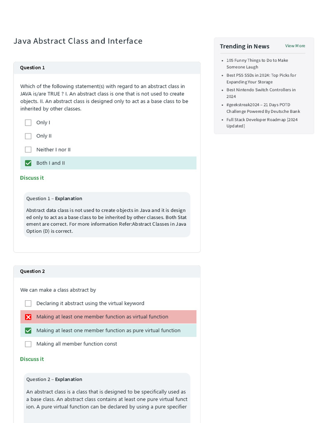Click 'Java Abstract Class and Interface' title
Image resolution: width=317 pixels, height=423 pixels.
[78, 41]
